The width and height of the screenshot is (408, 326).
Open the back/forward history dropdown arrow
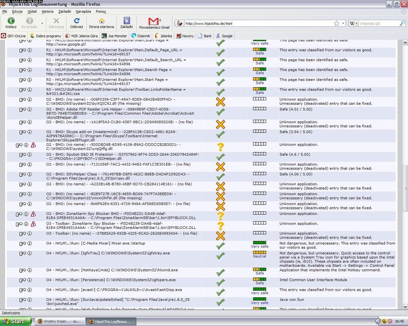[41, 23]
